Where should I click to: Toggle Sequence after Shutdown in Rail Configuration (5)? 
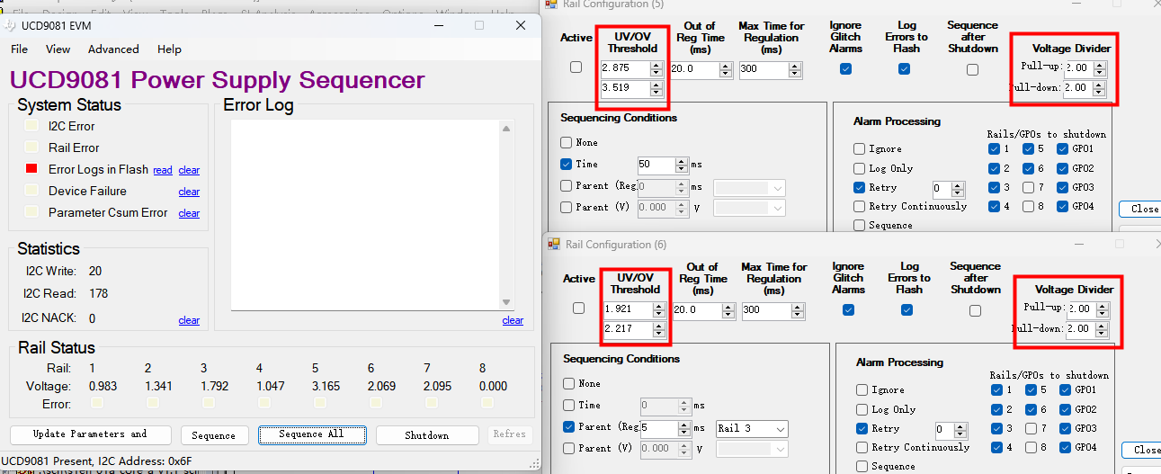972,69
